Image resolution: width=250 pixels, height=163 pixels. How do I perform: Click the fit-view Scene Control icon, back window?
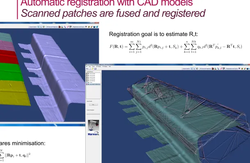point(38,27)
